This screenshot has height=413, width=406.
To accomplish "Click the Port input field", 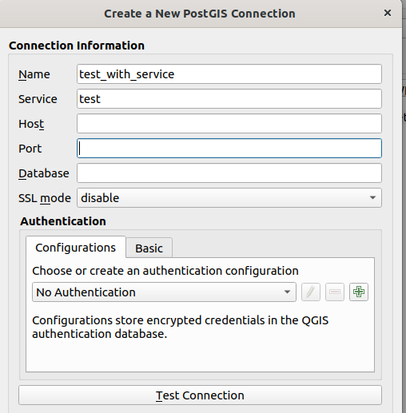I will [229, 149].
